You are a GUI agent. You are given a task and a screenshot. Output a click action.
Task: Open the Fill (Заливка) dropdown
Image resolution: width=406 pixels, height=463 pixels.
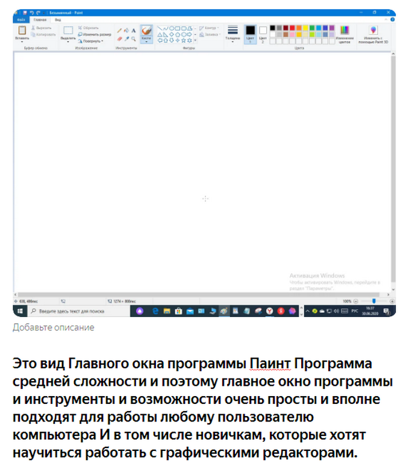tap(210, 34)
